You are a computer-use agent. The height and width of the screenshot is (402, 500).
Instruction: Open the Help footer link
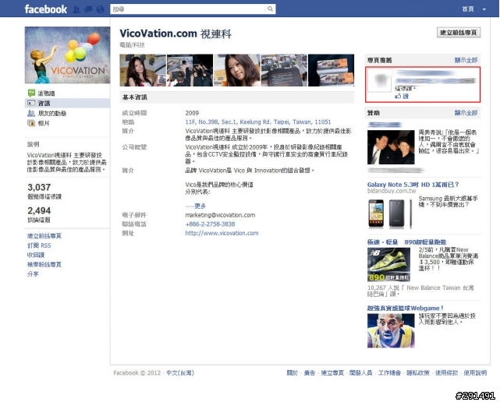click(475, 372)
